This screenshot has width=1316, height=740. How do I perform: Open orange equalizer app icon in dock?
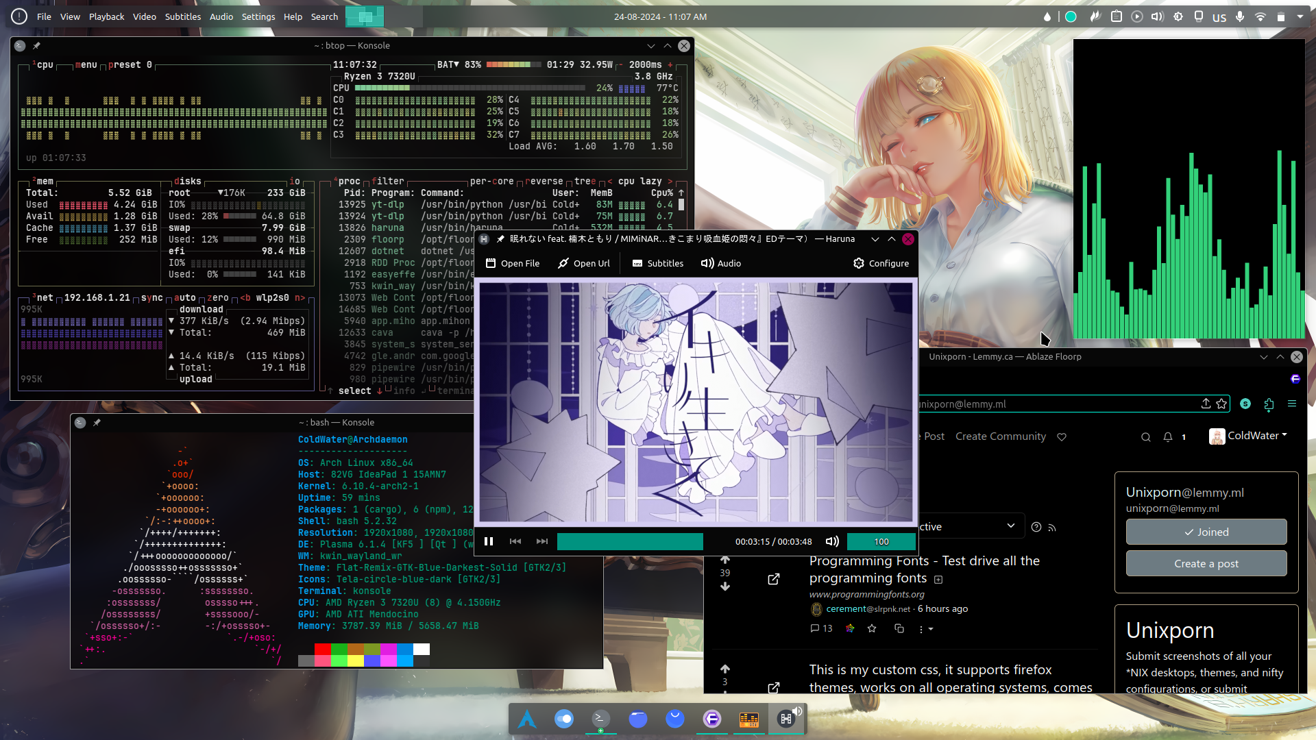(749, 719)
